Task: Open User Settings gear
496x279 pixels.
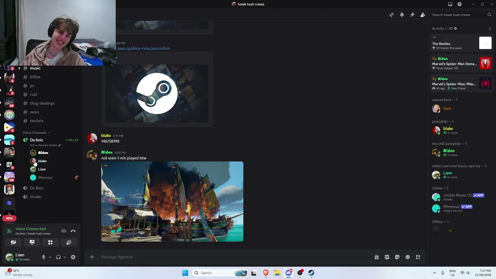Action: point(73,257)
